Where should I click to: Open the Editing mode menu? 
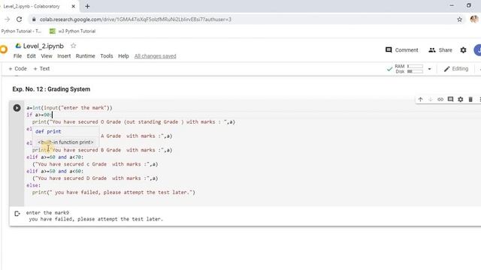tap(456, 69)
